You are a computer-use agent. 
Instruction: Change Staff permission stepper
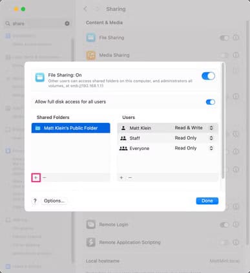pos(211,138)
